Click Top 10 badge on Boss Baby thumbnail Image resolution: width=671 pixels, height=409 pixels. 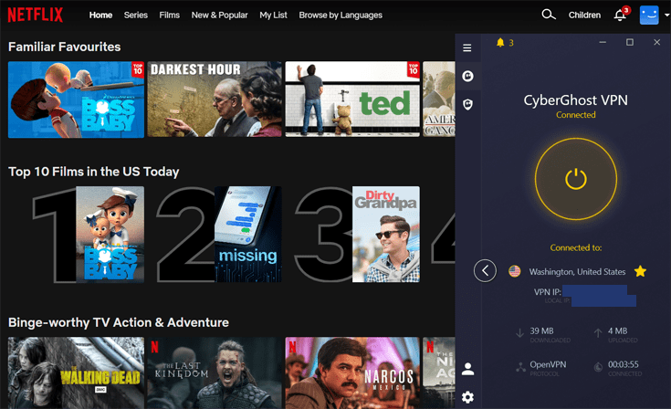(137, 69)
